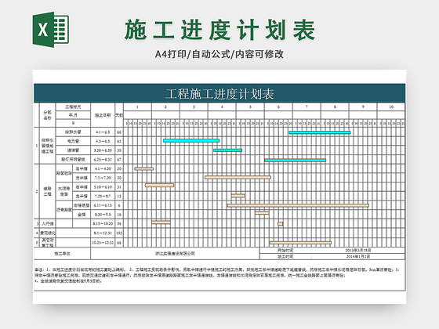The height and width of the screenshot is (329, 439).
Task: Select the cyan Gantt bar in the 5.20~6.20 row
Action: [227, 150]
